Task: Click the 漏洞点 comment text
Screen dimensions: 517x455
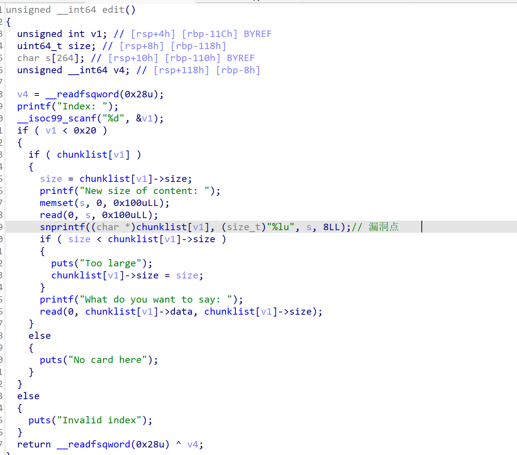Action: click(384, 227)
